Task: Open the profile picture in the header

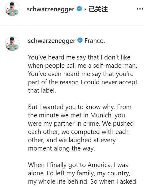Action: click(x=12, y=9)
